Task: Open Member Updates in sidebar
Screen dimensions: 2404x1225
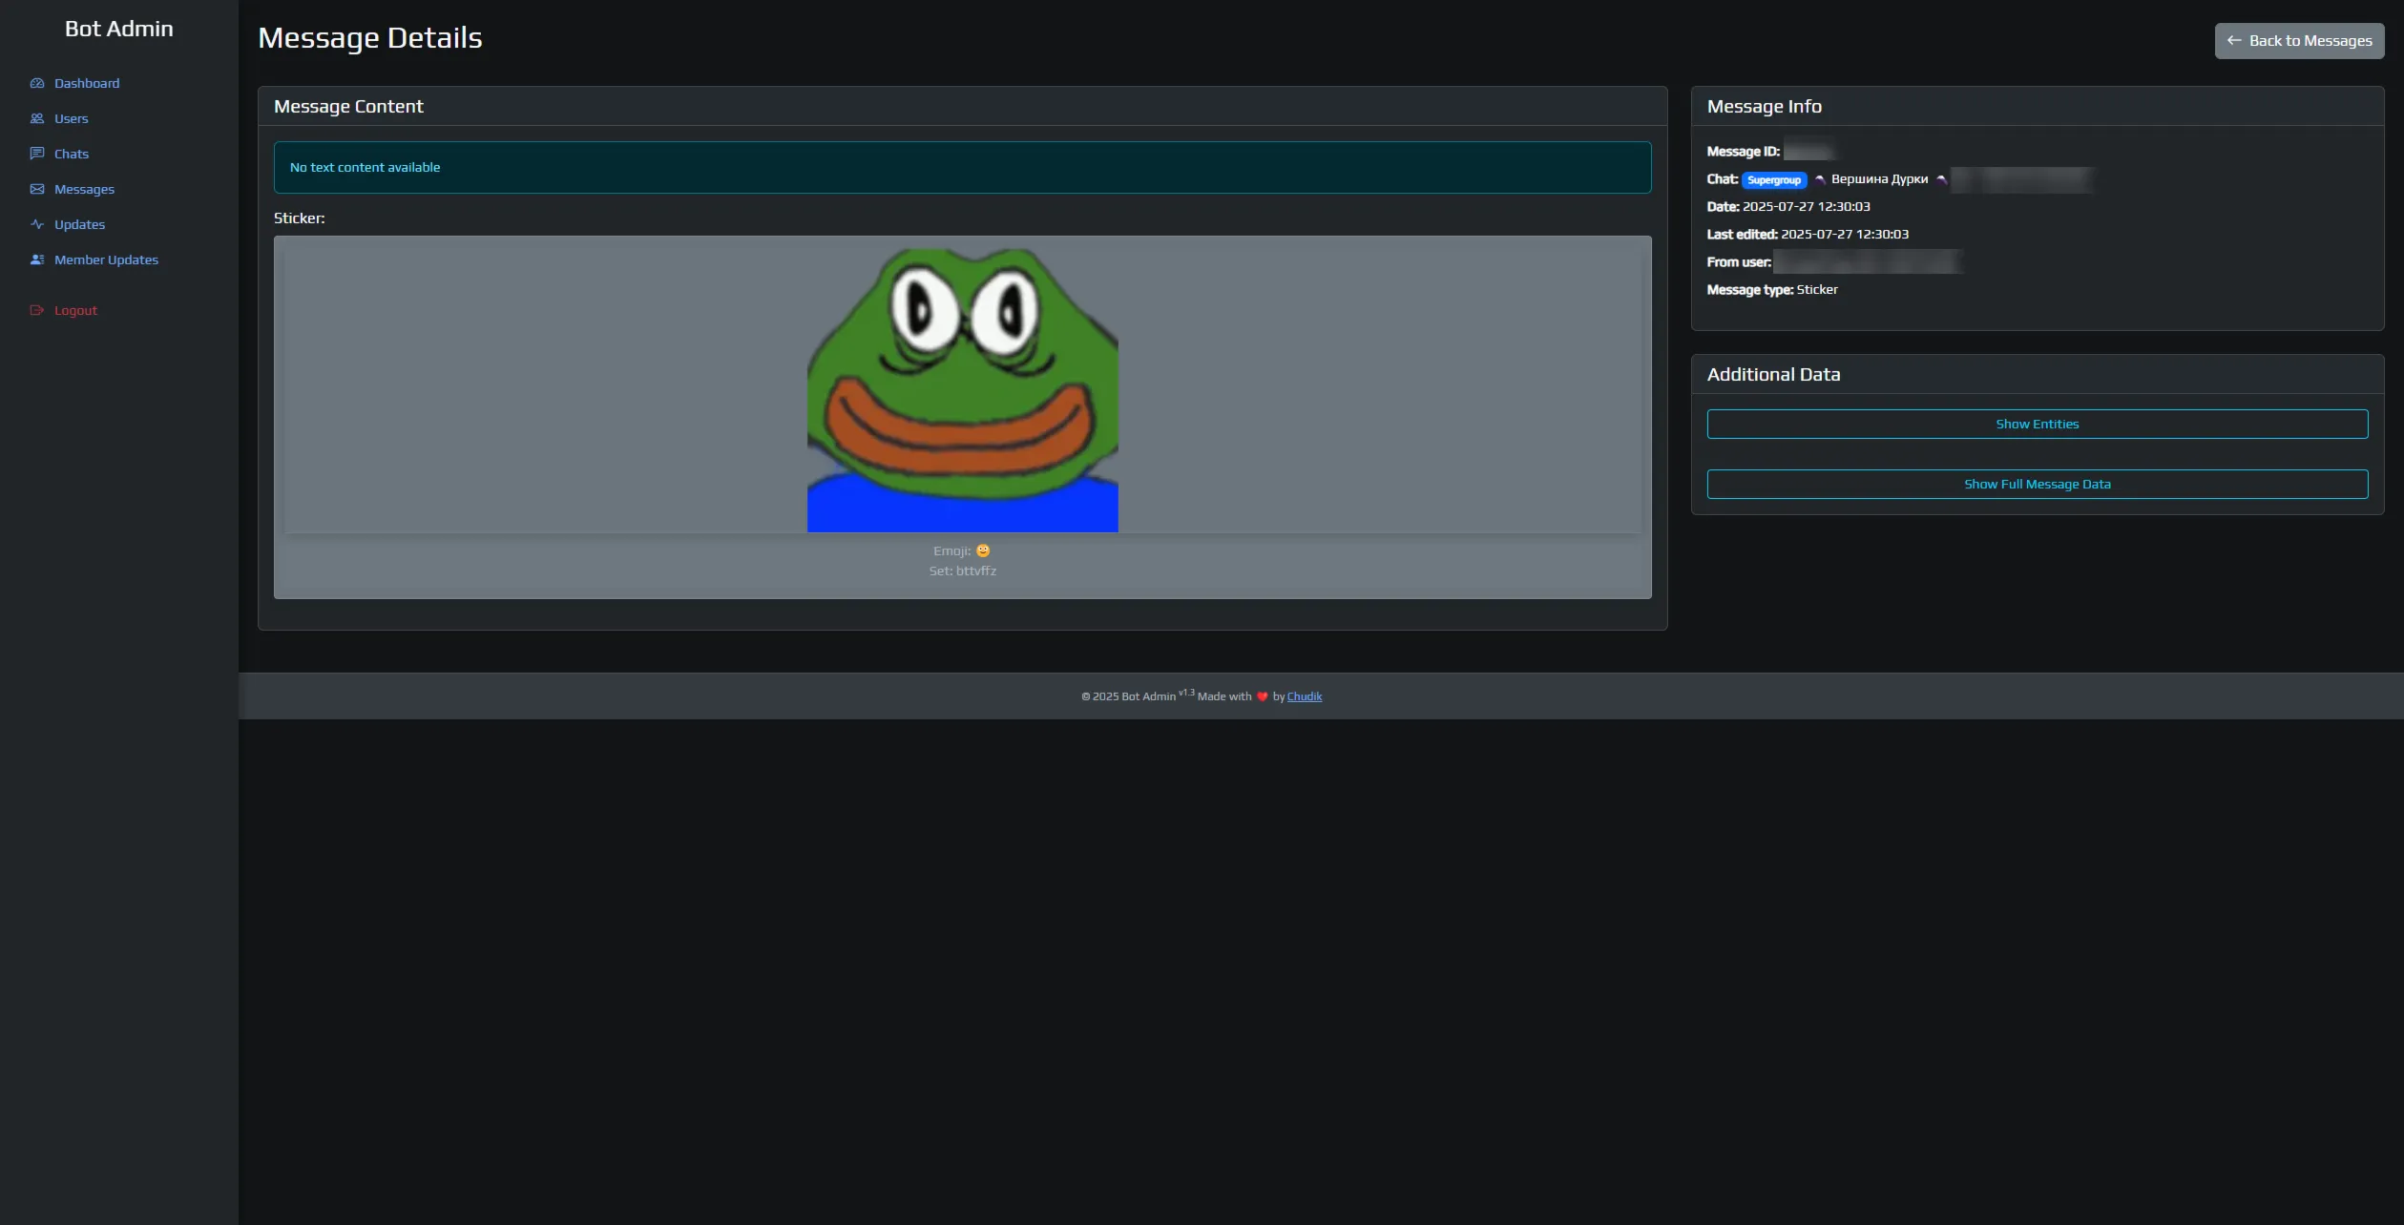Action: (106, 260)
